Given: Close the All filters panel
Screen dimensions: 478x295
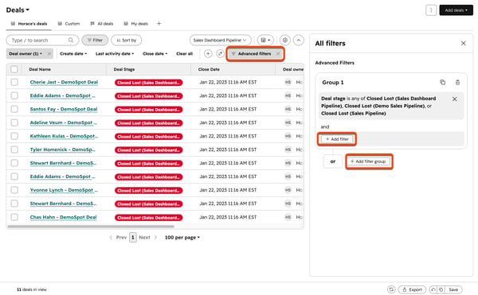Looking at the screenshot, I should click(463, 43).
